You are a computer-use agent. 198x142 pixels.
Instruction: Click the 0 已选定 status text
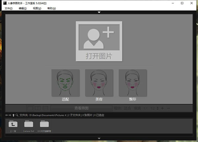pyautogui.click(x=99, y=115)
